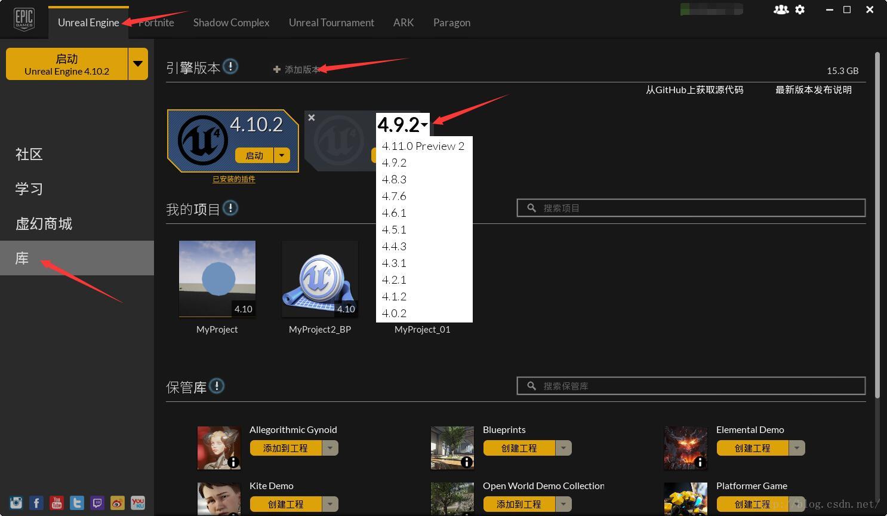
Task: Open the YouTube social icon
Action: coord(57,503)
